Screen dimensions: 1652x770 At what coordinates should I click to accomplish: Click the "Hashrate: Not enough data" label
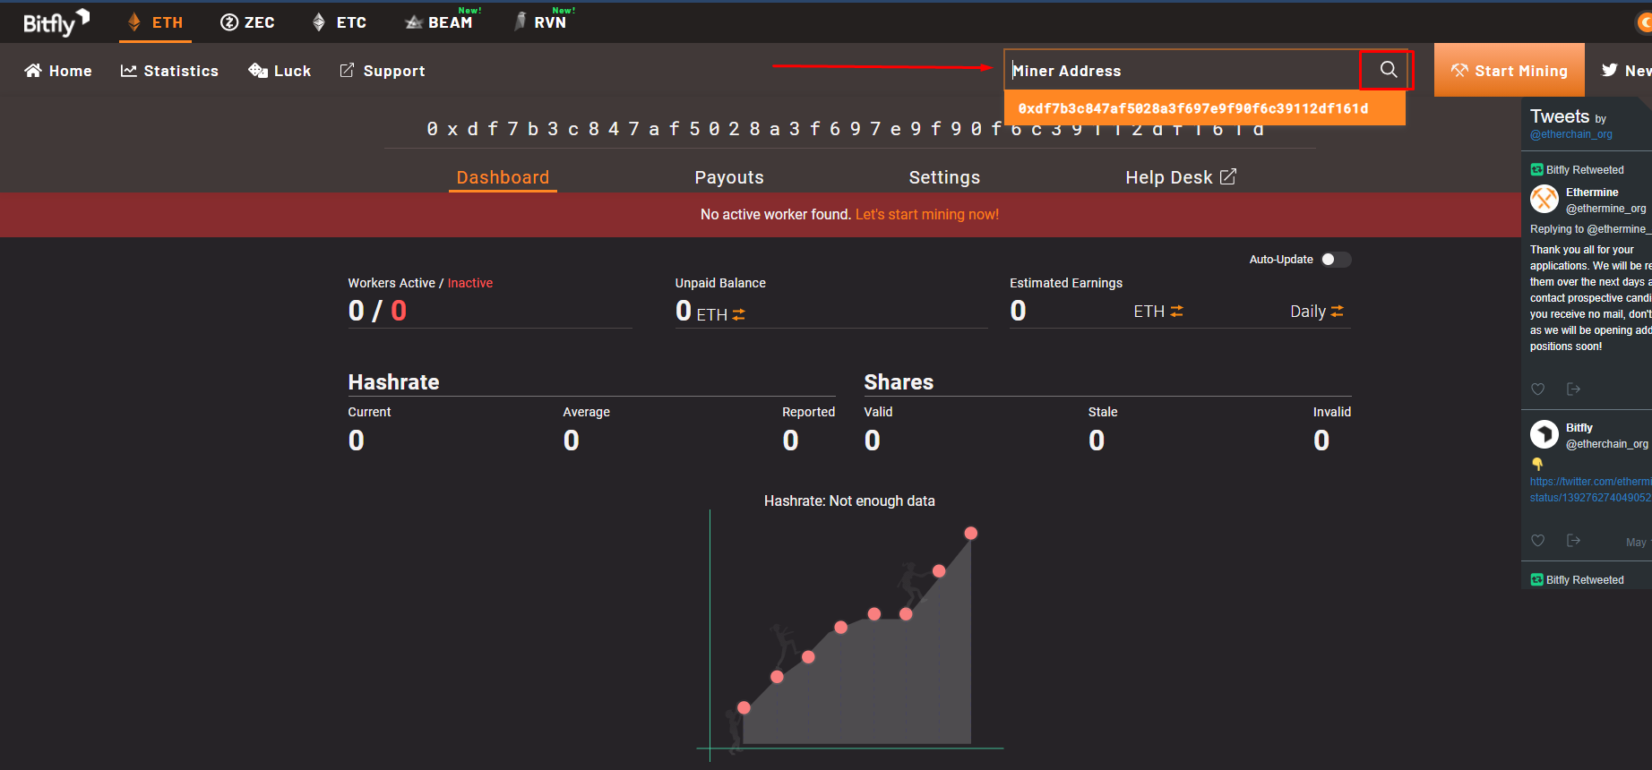point(849,501)
